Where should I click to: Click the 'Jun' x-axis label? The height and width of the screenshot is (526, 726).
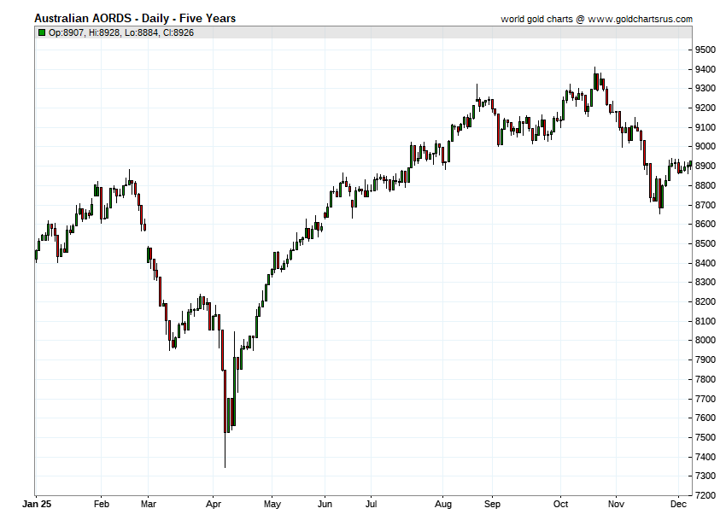[x=325, y=504]
